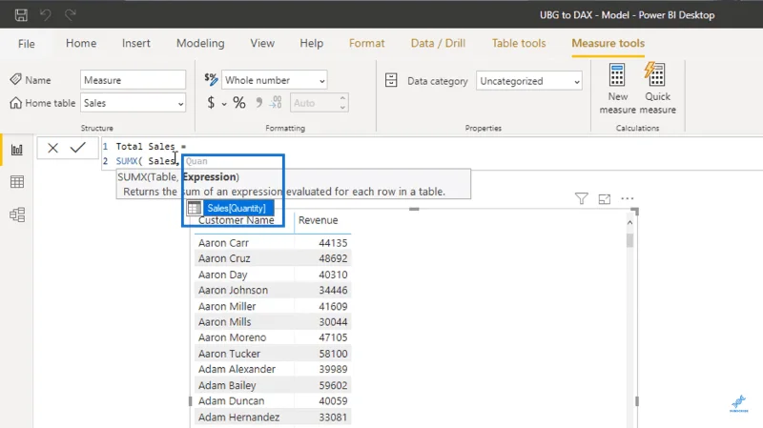
Task: Open the File menu
Action: click(x=27, y=44)
